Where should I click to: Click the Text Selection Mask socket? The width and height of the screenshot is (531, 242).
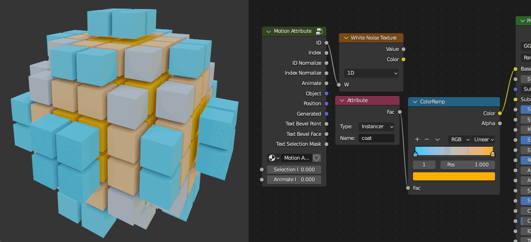[x=327, y=144]
